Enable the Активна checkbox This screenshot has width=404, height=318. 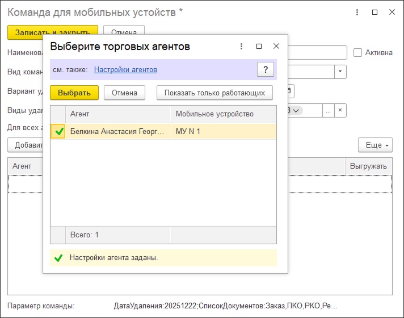pyautogui.click(x=357, y=52)
